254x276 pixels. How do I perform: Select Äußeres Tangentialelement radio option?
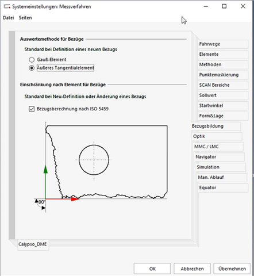point(32,68)
